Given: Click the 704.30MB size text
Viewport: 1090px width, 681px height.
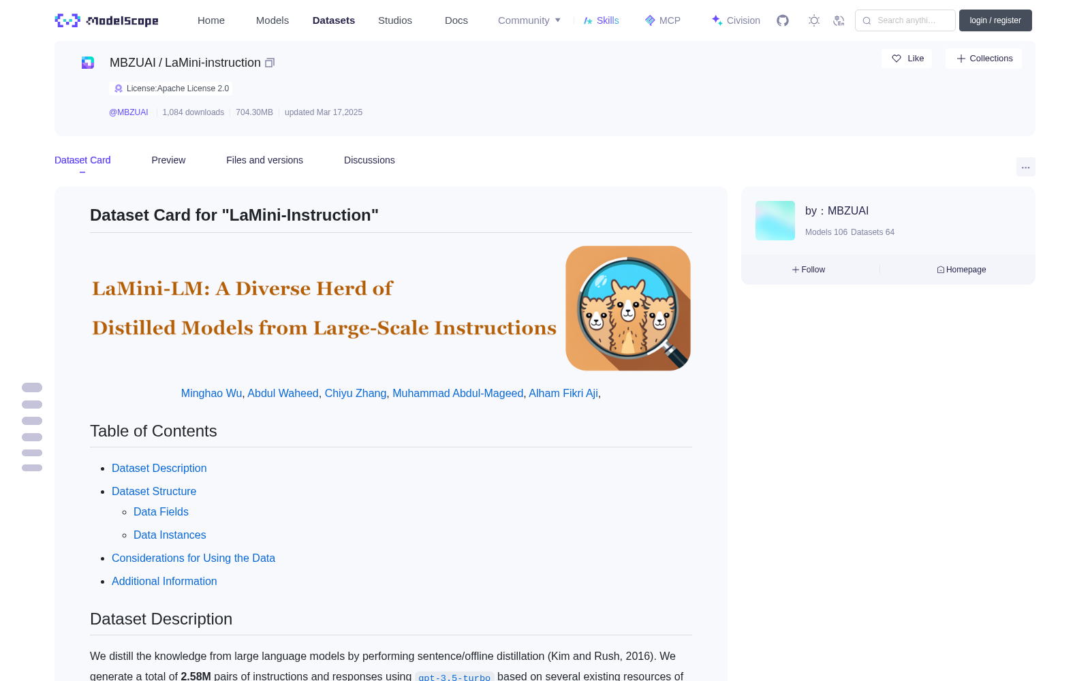Looking at the screenshot, I should tap(254, 112).
